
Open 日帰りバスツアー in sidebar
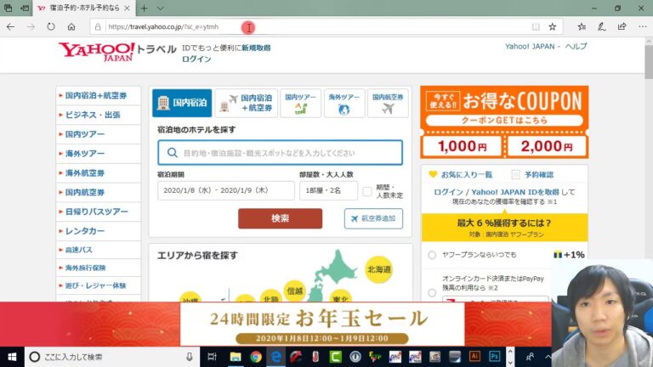99,212
